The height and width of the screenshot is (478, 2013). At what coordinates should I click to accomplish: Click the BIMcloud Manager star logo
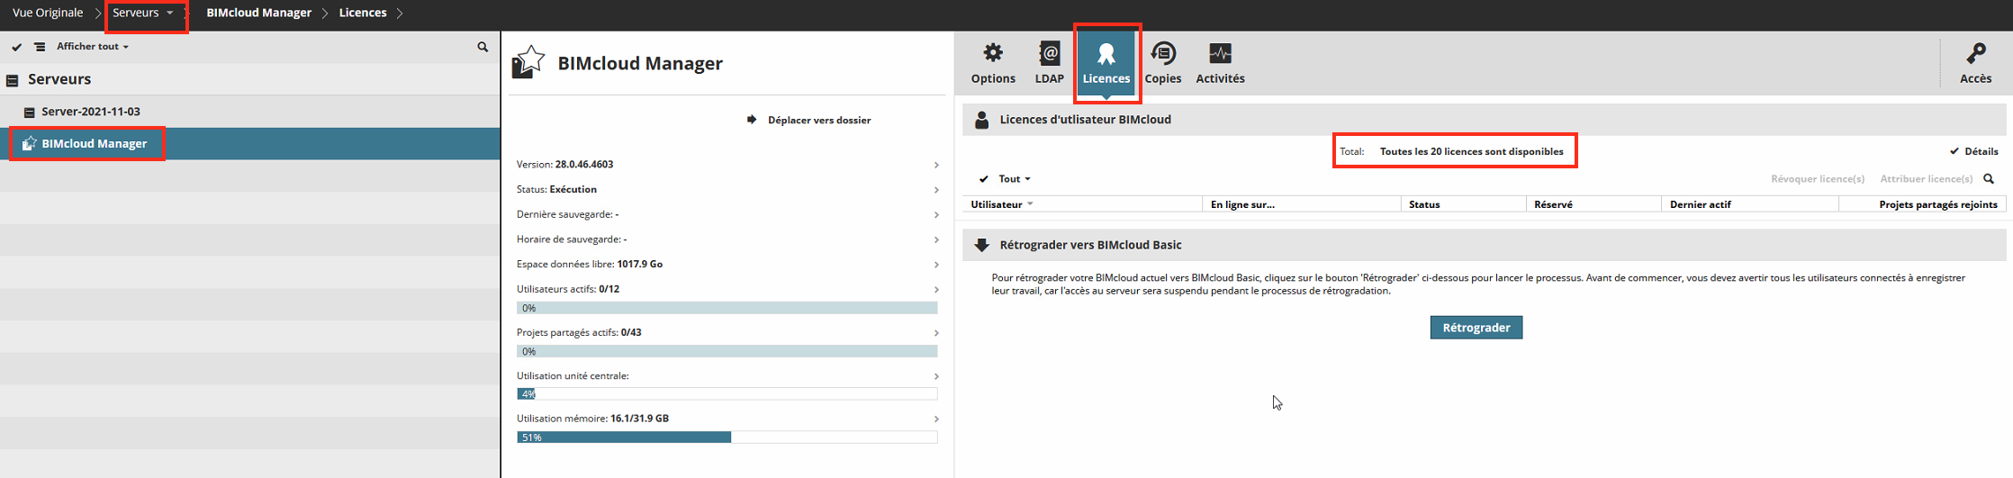[x=528, y=62]
